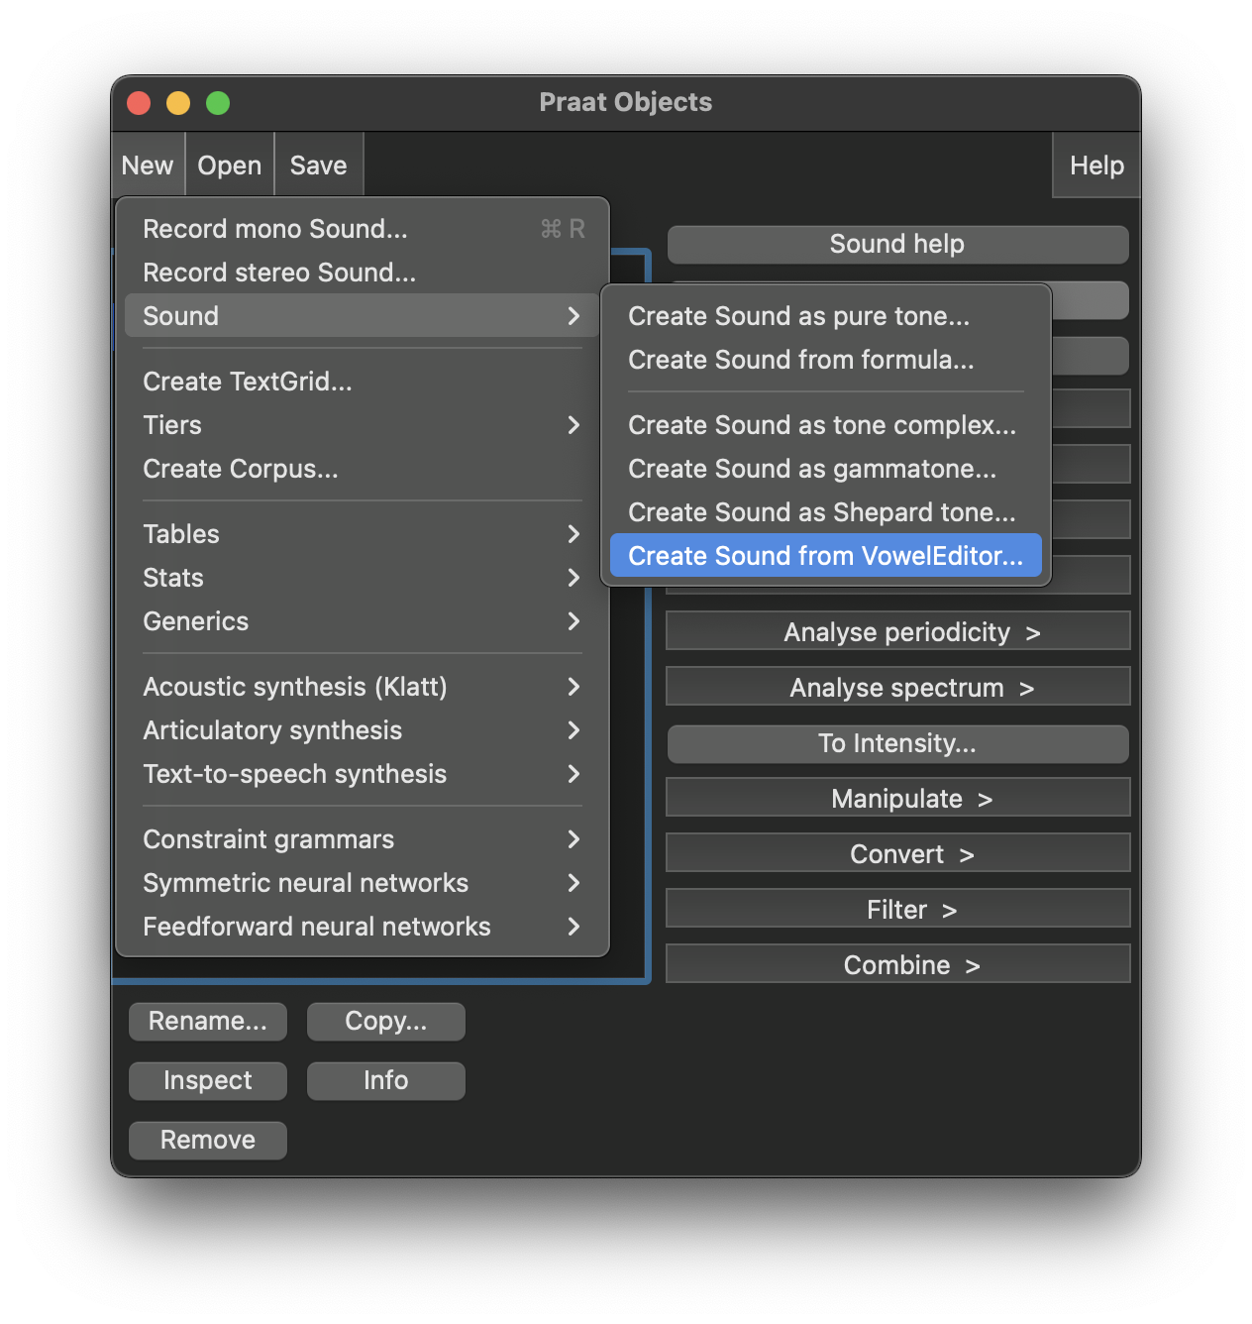
Task: Expand Articulatory synthesis submenu
Action: 363,730
